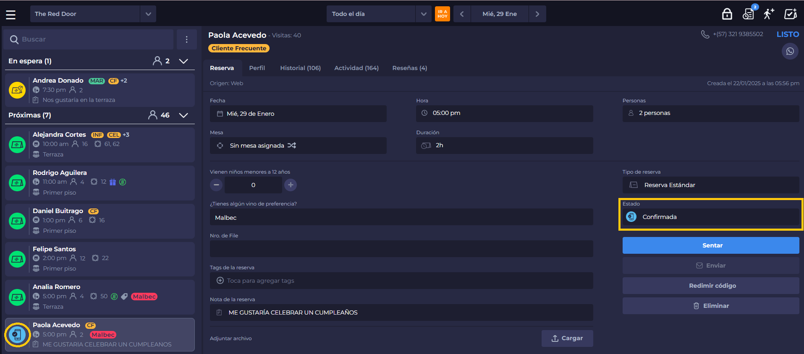Switch to the Reserva tab
Viewport: 804px width, 354px height.
click(x=222, y=68)
